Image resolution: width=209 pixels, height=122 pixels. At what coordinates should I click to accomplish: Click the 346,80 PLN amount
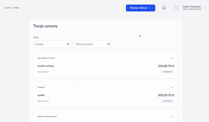[x=166, y=66]
